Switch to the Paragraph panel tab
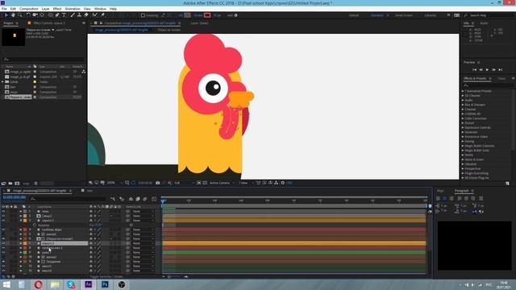516x290 pixels. (461, 191)
